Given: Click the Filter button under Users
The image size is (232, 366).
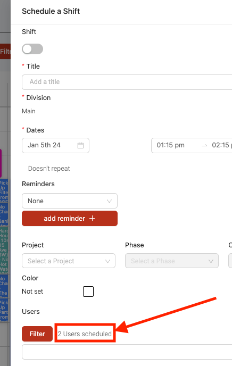Looking at the screenshot, I should click(37, 334).
